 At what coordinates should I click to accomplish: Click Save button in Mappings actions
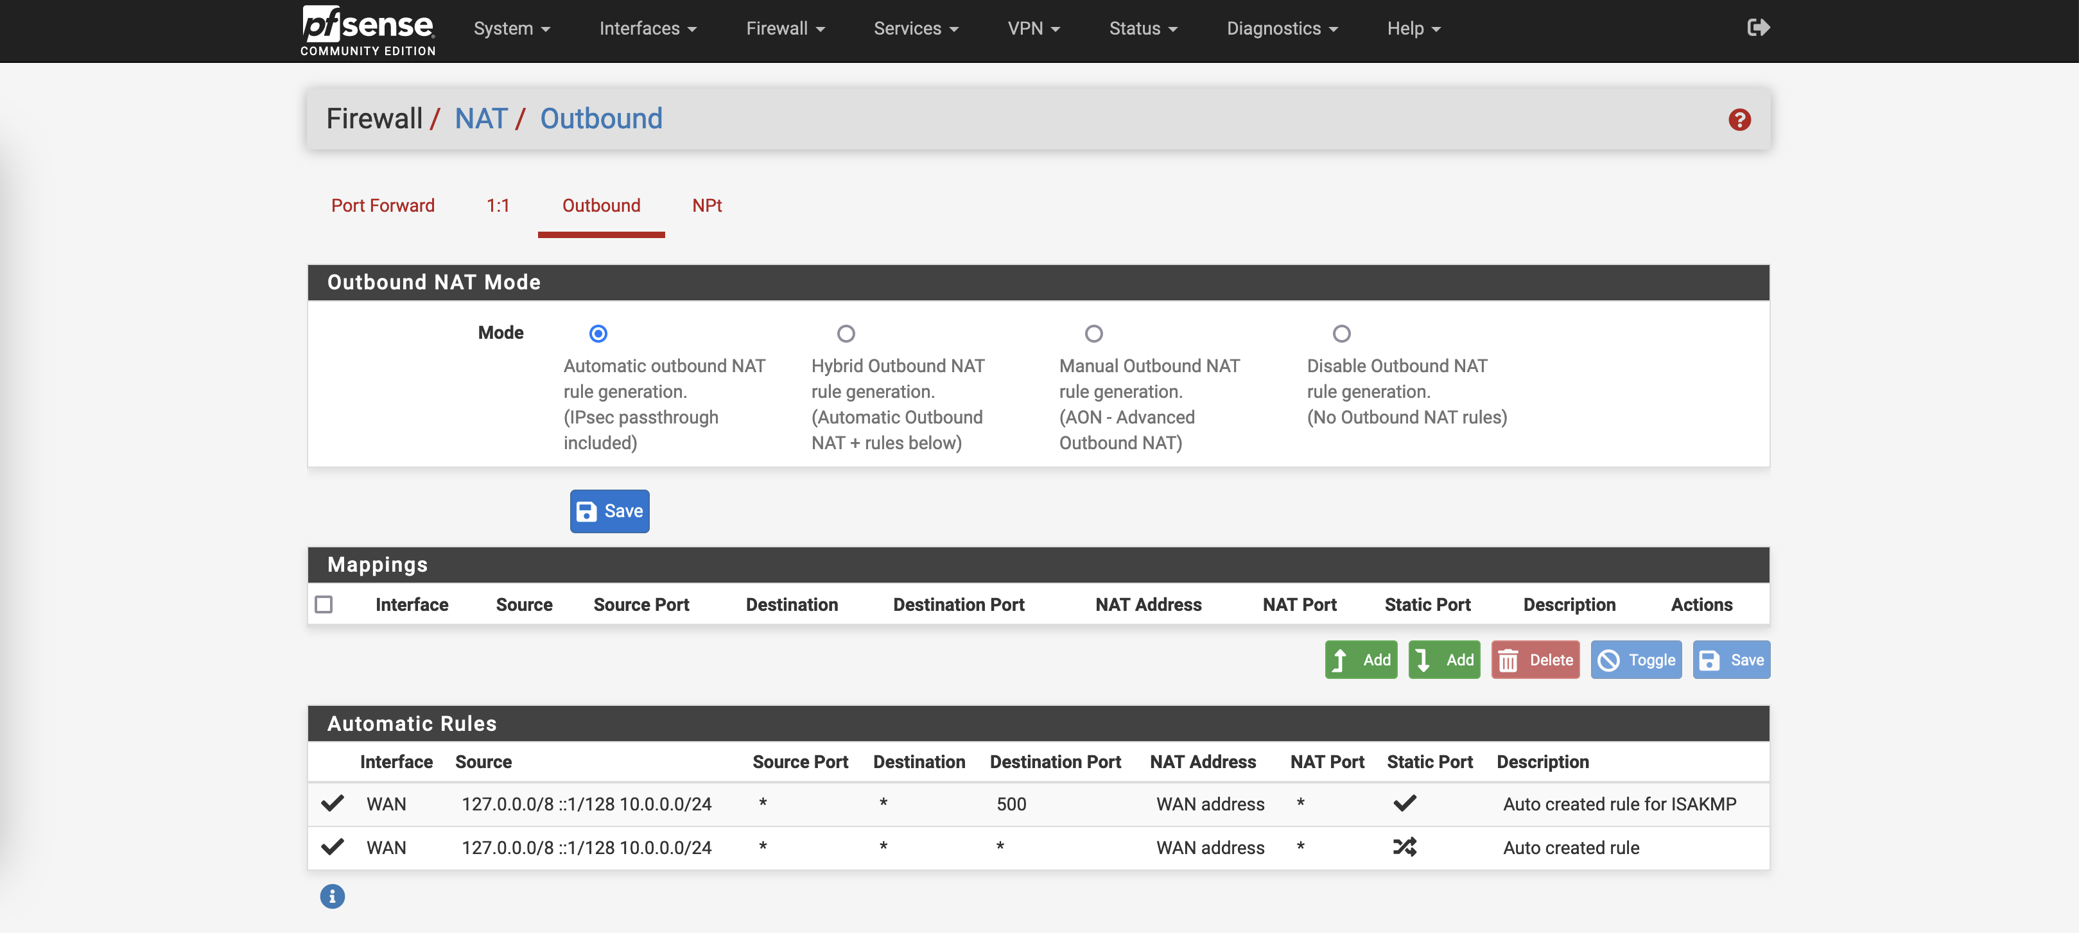point(1731,660)
